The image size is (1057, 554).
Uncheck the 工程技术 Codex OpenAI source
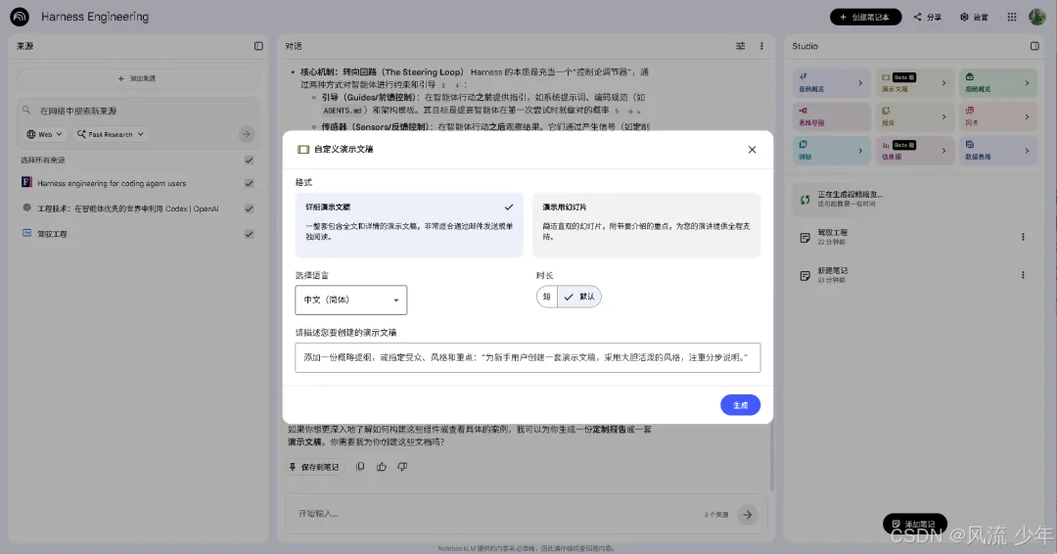pos(250,208)
